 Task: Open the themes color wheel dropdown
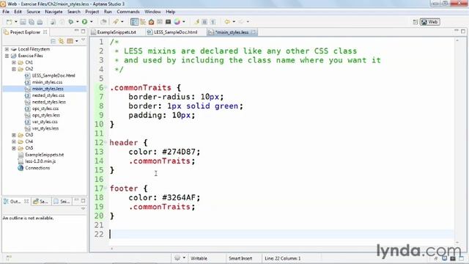pyautogui.click(x=184, y=22)
